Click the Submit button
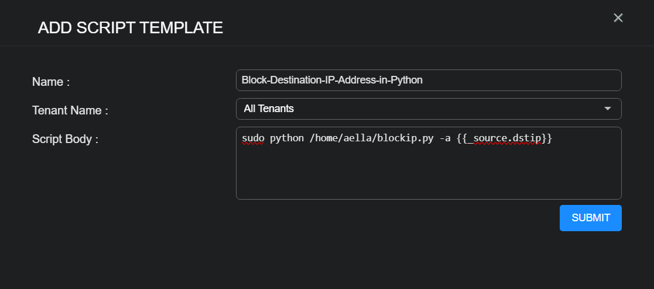 click(x=590, y=218)
